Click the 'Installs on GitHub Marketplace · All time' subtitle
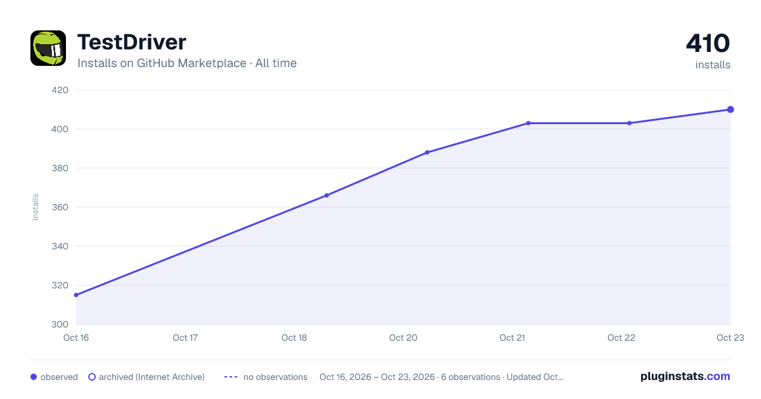This screenshot has width=761, height=399. point(187,63)
